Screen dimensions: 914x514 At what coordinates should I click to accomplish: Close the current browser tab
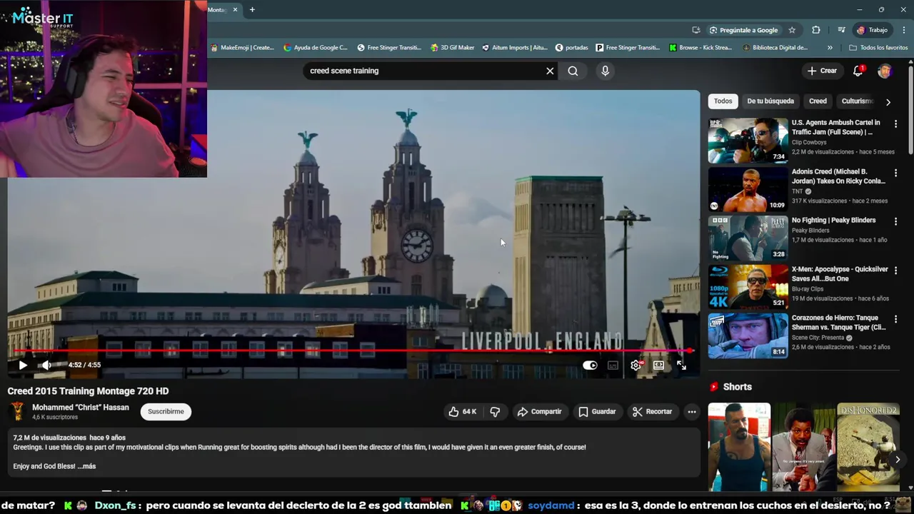[235, 9]
